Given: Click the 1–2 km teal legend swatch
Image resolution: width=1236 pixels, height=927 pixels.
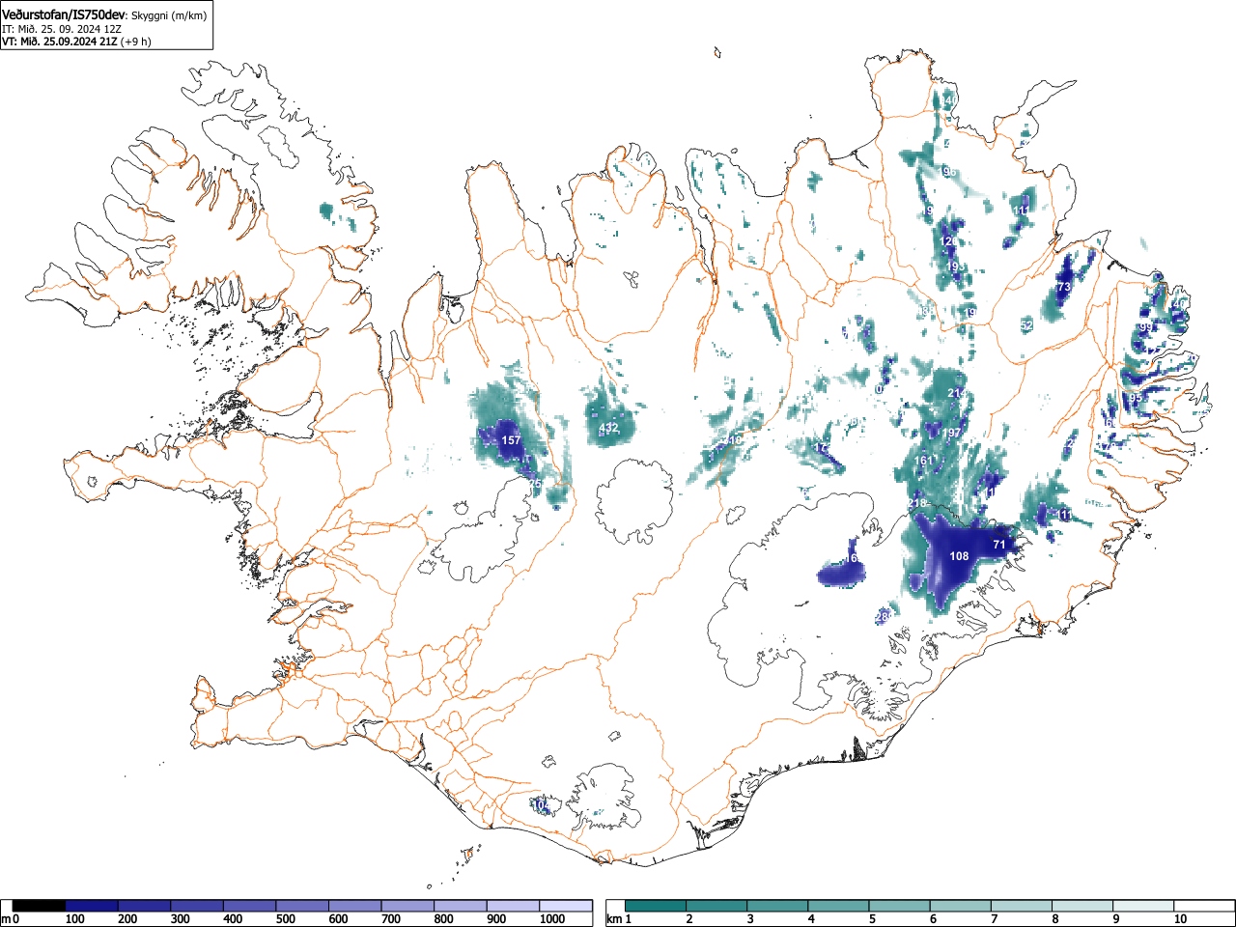Looking at the screenshot, I should (x=657, y=906).
